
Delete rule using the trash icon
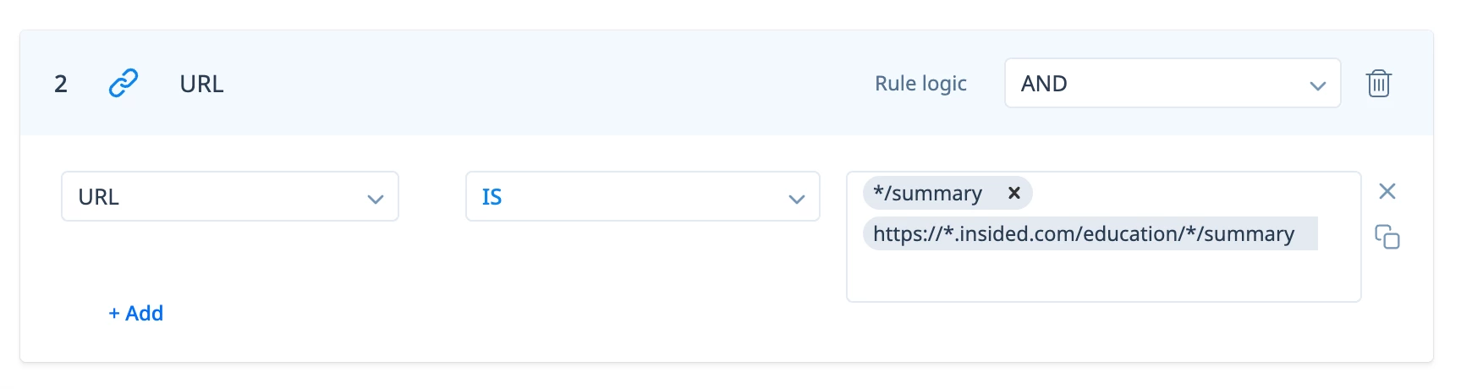[1378, 83]
